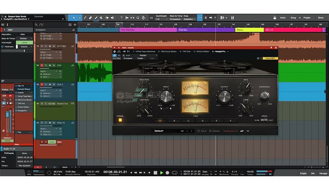Click Delete preset button
329x190 pixels.
click(x=214, y=131)
